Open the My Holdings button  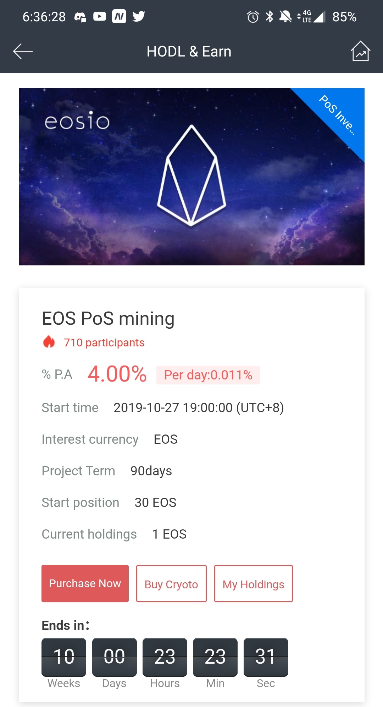pyautogui.click(x=254, y=583)
